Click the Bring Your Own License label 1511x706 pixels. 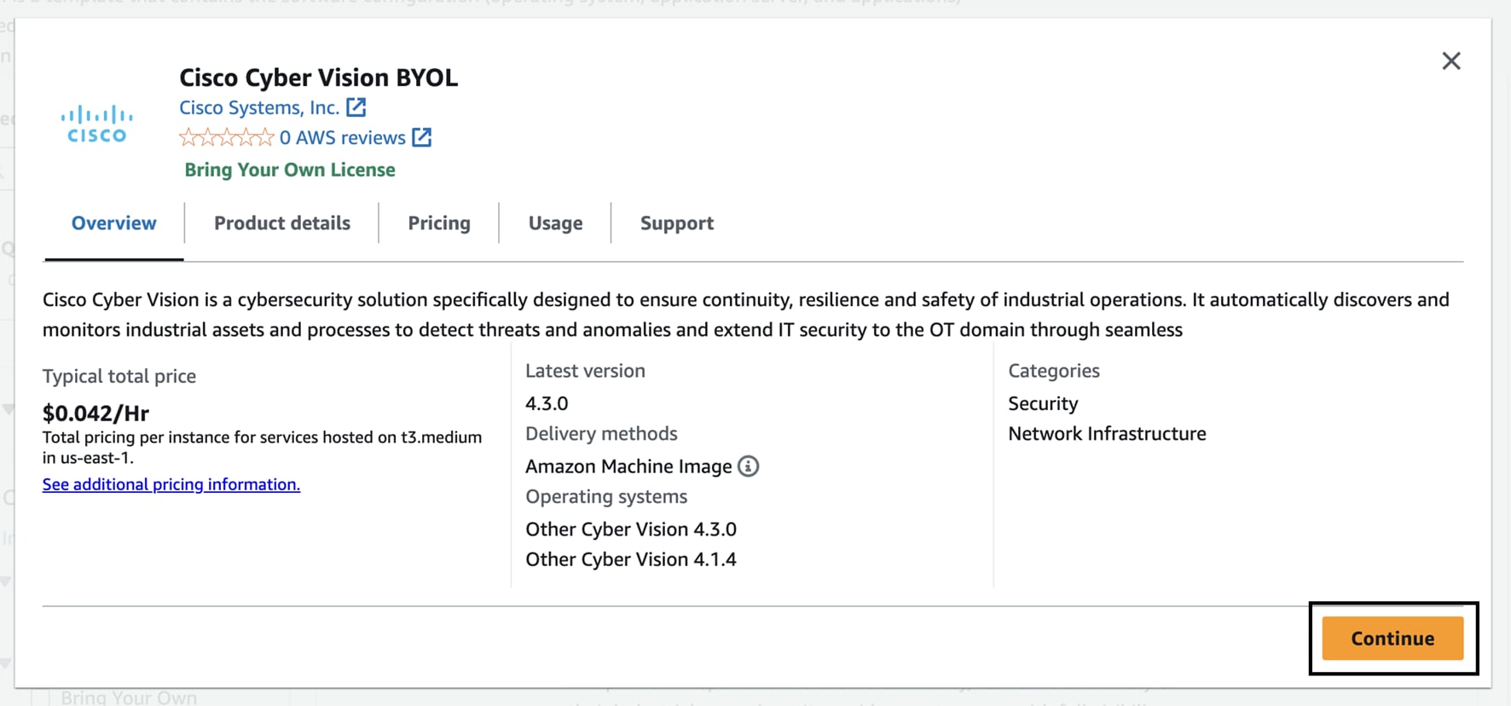point(290,170)
